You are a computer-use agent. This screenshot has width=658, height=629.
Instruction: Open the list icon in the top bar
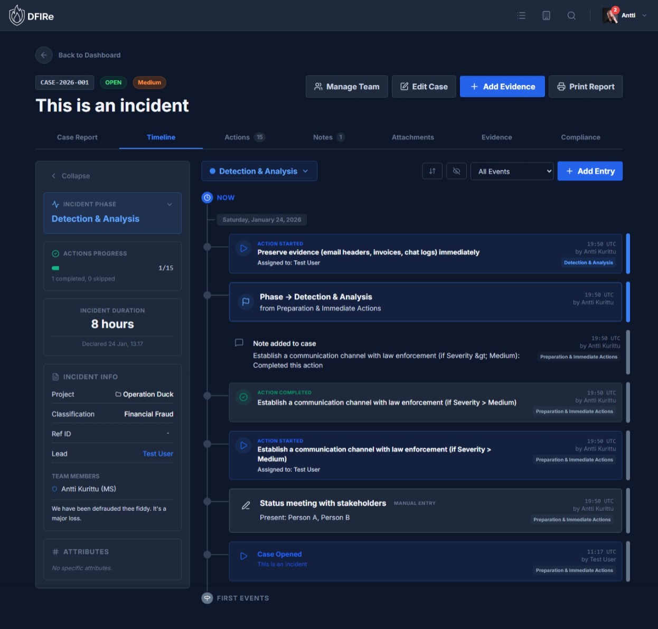[x=521, y=15]
